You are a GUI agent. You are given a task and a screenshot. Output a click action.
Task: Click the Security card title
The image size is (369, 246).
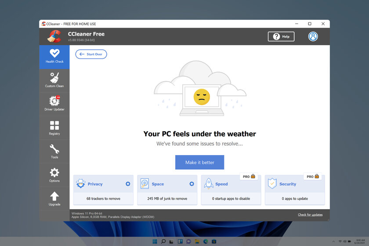pos(288,184)
